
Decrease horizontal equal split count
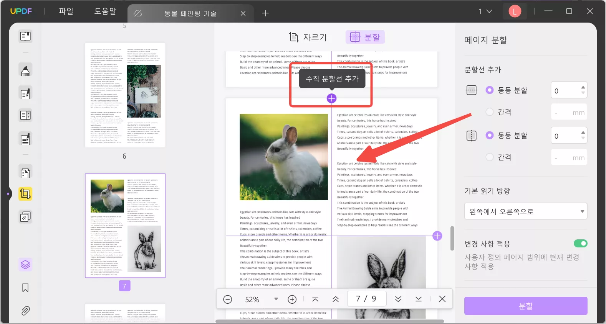tap(583, 93)
